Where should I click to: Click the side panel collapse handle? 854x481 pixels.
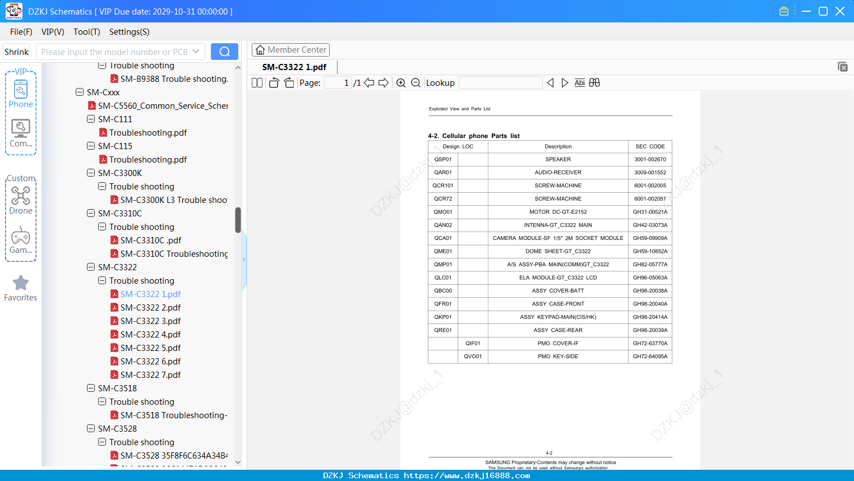244,260
